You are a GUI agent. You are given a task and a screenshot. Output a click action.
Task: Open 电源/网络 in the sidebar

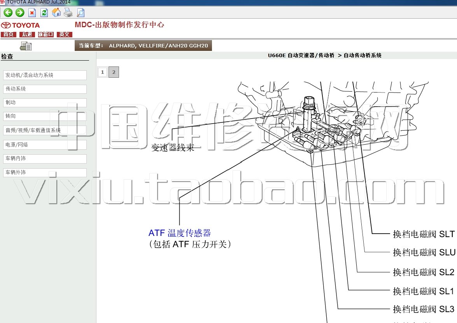pyautogui.click(x=45, y=145)
